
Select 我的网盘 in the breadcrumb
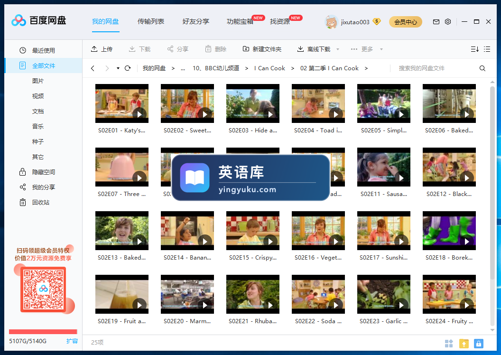[x=154, y=68]
